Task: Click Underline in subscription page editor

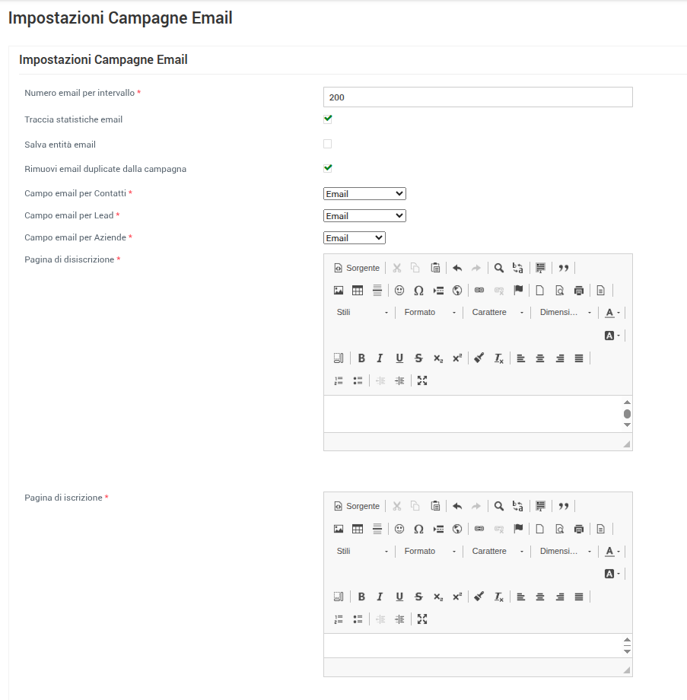Action: (399, 597)
